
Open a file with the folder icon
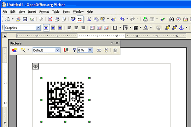(18, 19)
